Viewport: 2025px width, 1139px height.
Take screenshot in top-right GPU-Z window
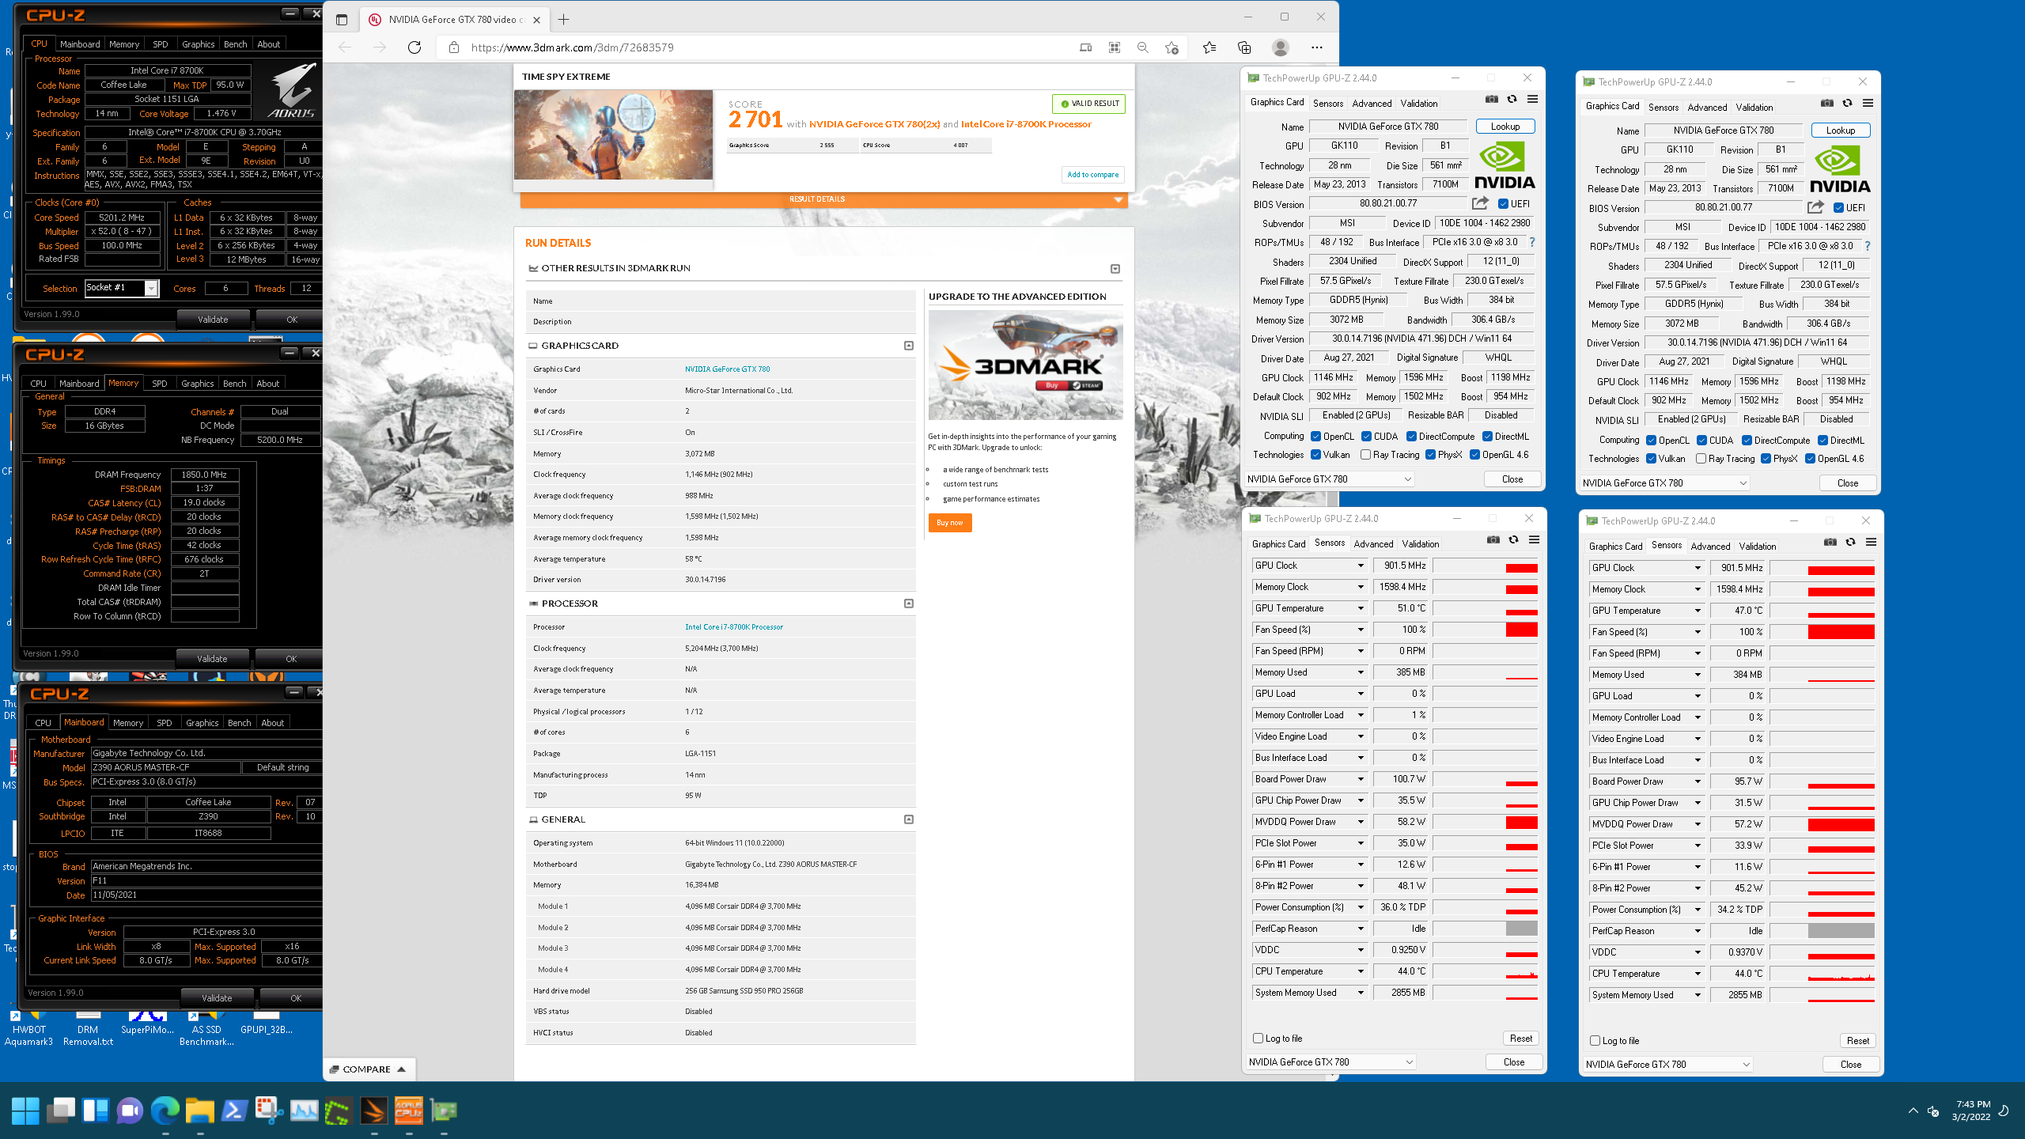1826,104
